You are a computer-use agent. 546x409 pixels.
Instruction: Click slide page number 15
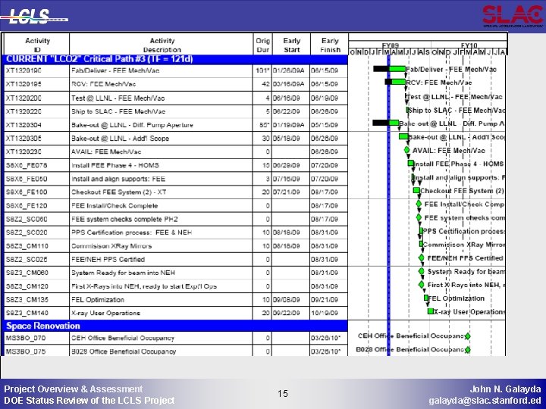tap(283, 393)
